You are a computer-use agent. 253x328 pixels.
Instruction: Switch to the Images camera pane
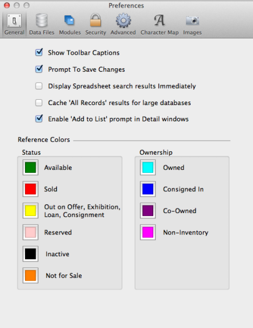192,25
